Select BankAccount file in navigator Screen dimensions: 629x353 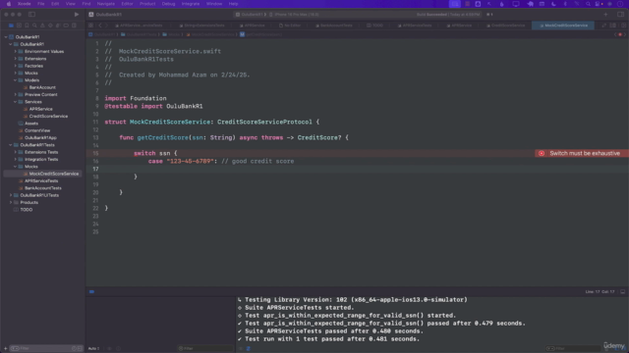[x=42, y=87]
